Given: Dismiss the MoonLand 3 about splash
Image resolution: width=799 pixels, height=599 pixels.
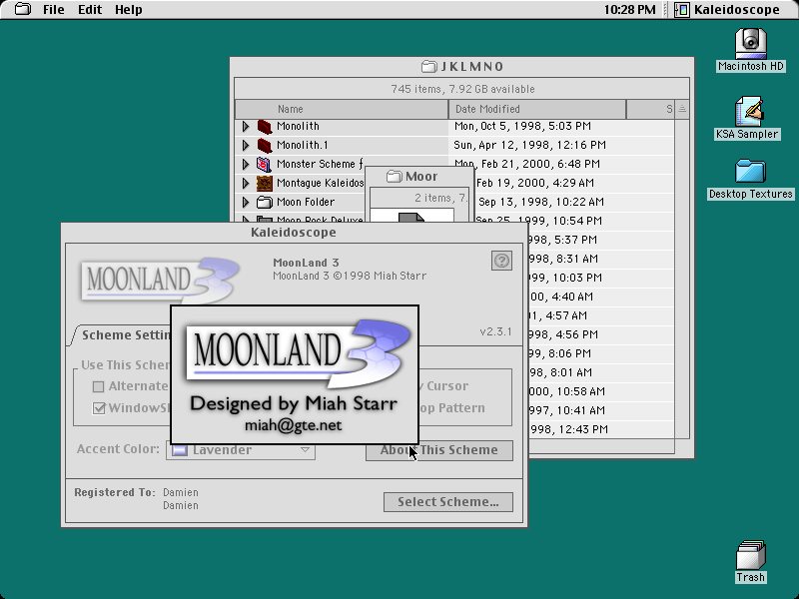Looking at the screenshot, I should pyautogui.click(x=295, y=375).
